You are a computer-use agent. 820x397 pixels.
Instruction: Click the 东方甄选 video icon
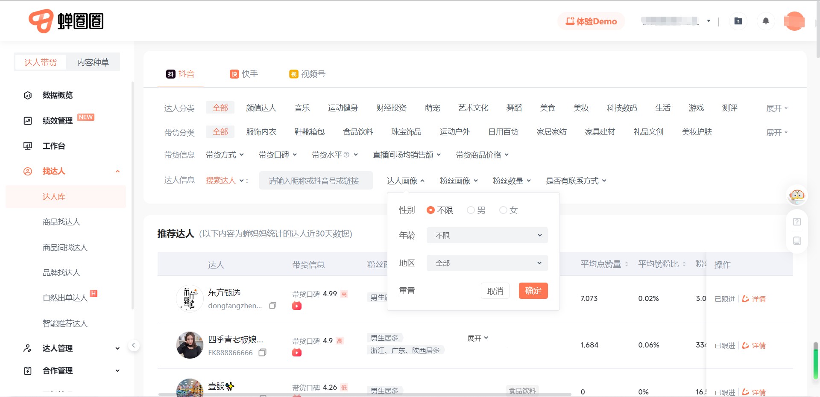[x=297, y=306]
